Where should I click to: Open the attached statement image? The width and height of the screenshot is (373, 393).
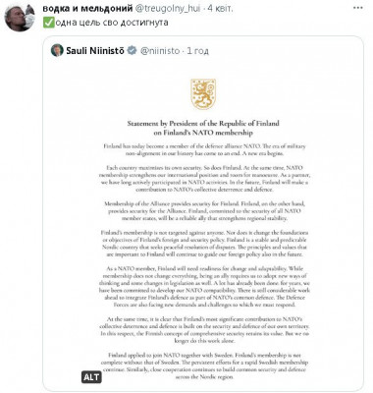tap(203, 225)
